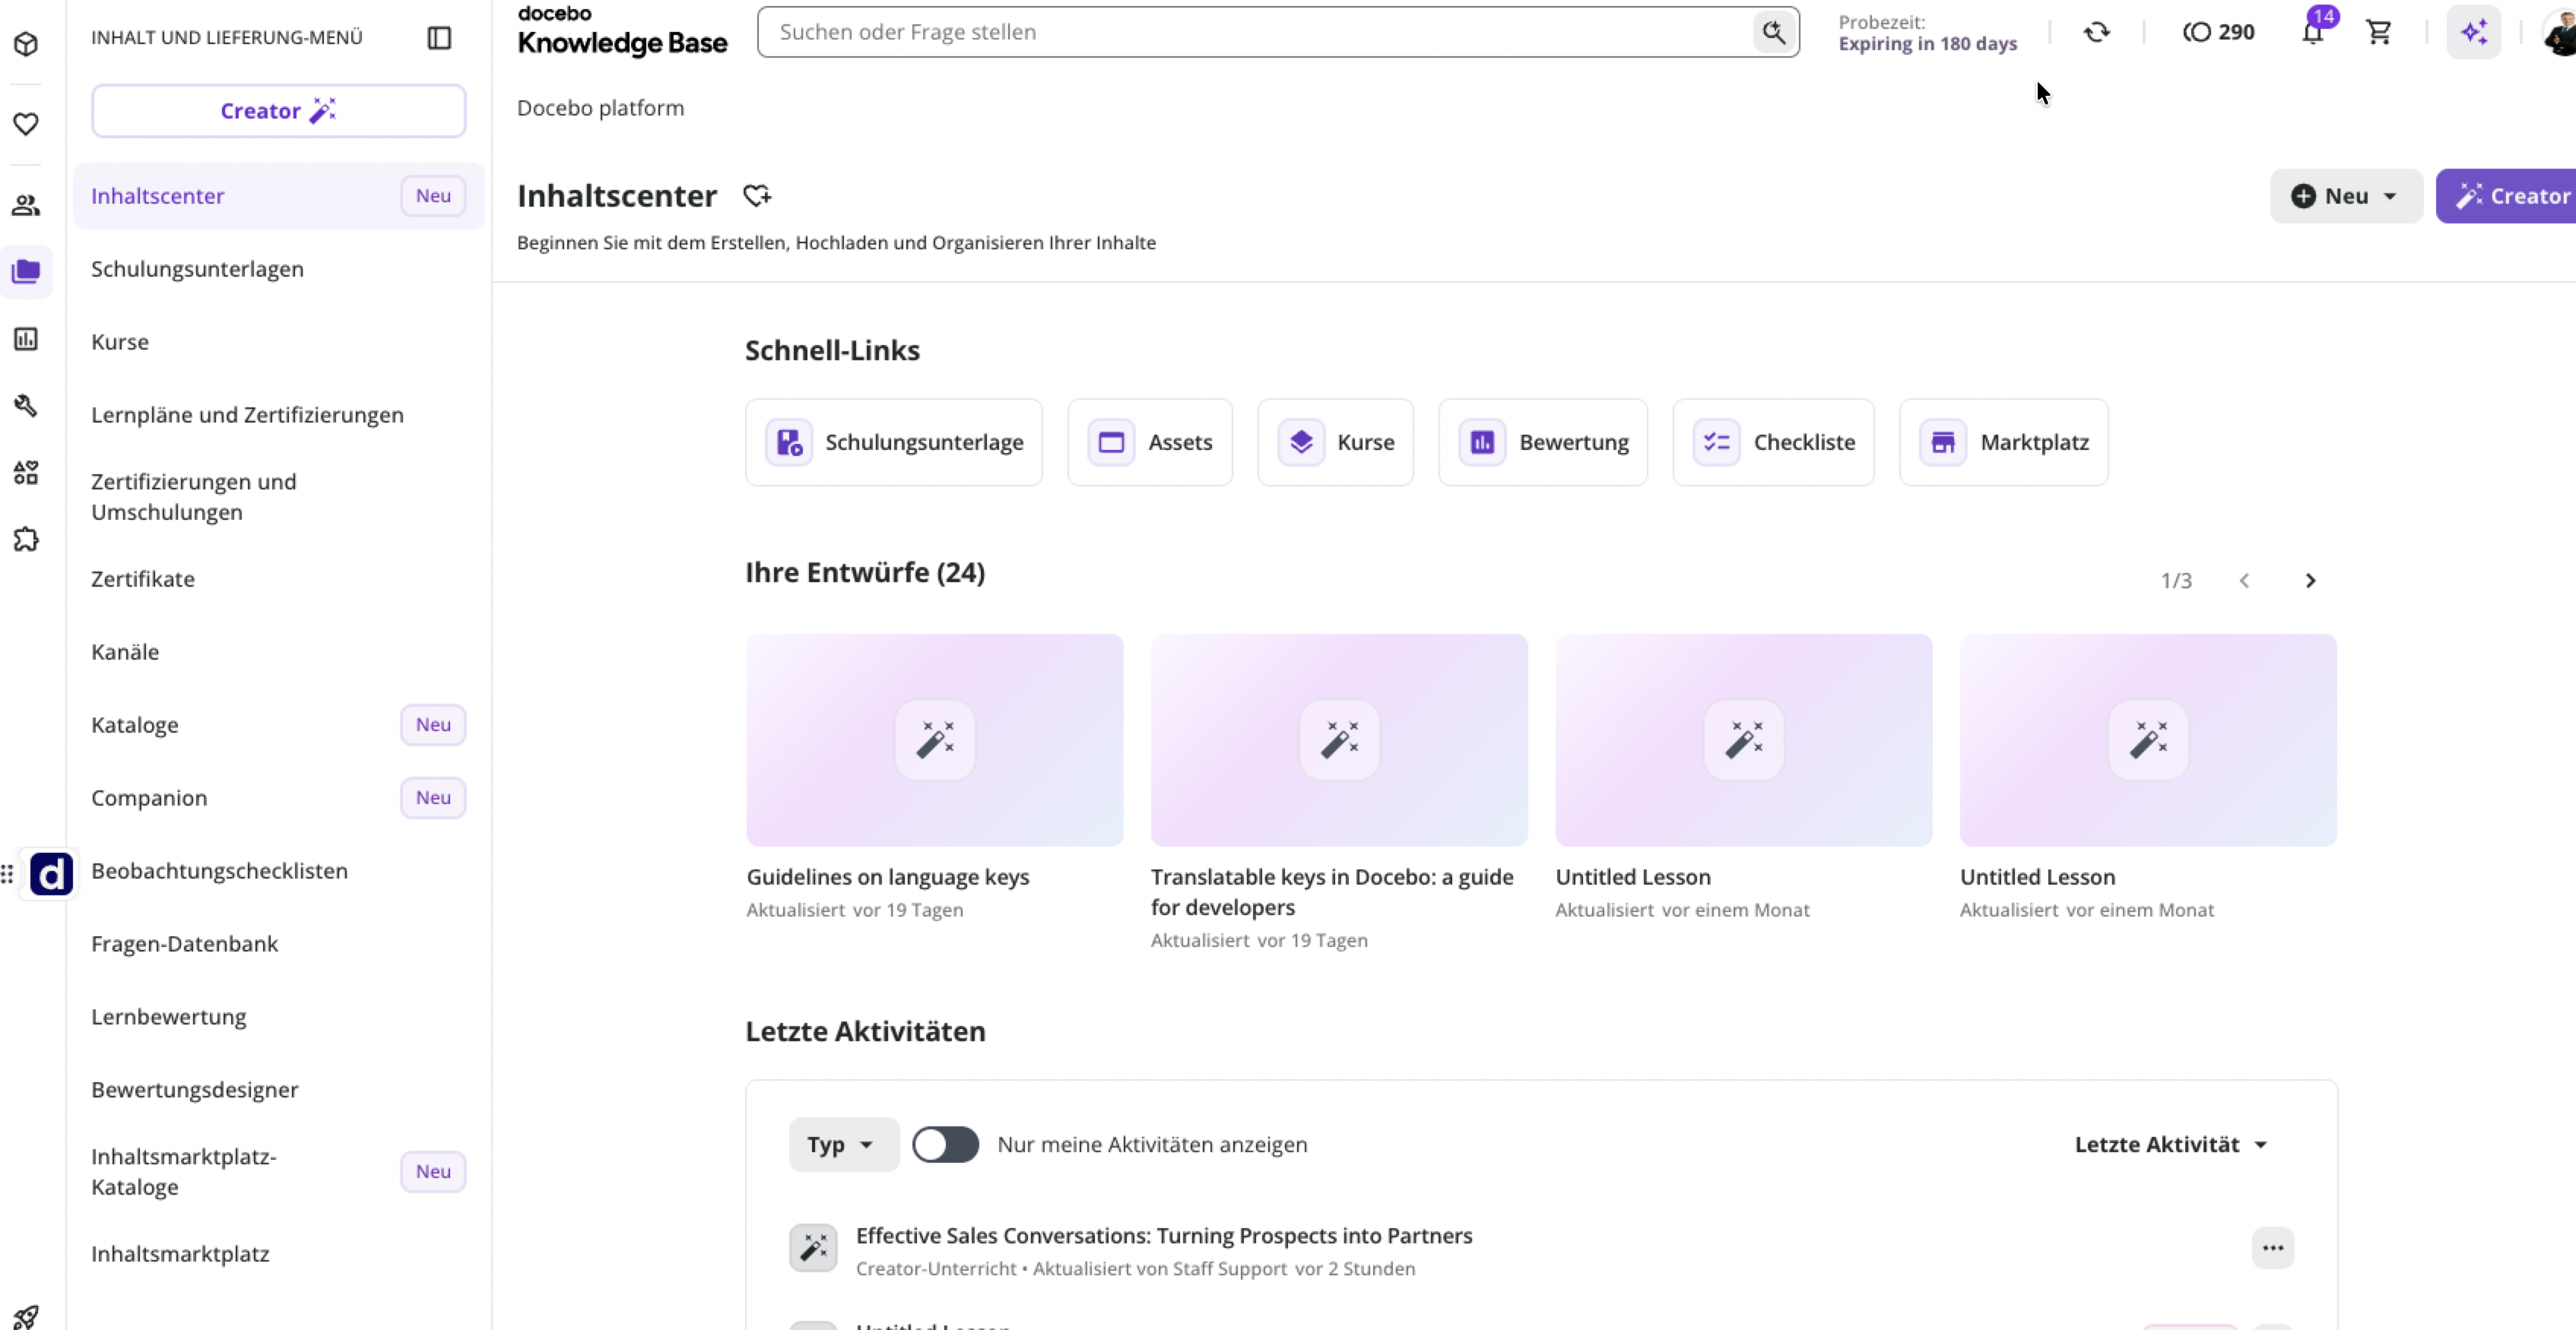Viewport: 2576px width, 1330px height.
Task: Go to next page of drafts
Action: (x=2310, y=581)
